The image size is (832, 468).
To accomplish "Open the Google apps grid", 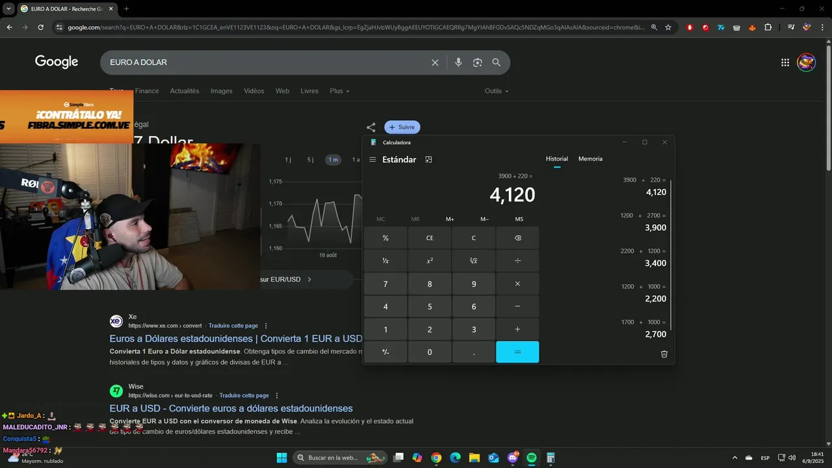I will [785, 62].
